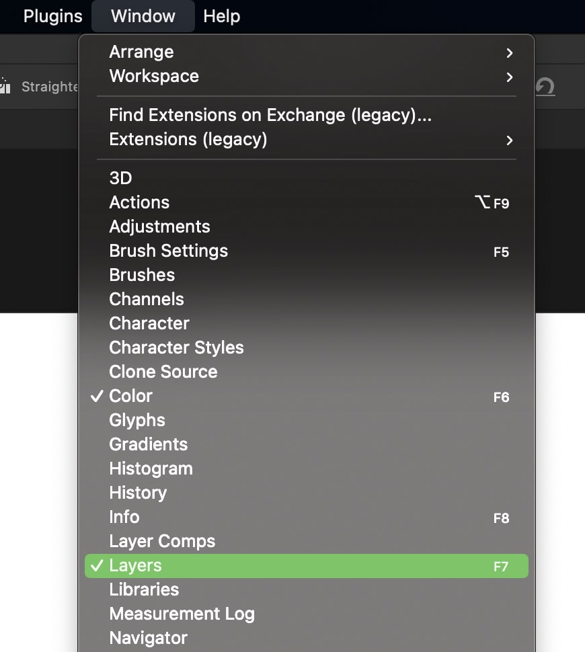Screen dimensions: 585x652
Task: Select Character Styles from the list
Action: coord(307,348)
